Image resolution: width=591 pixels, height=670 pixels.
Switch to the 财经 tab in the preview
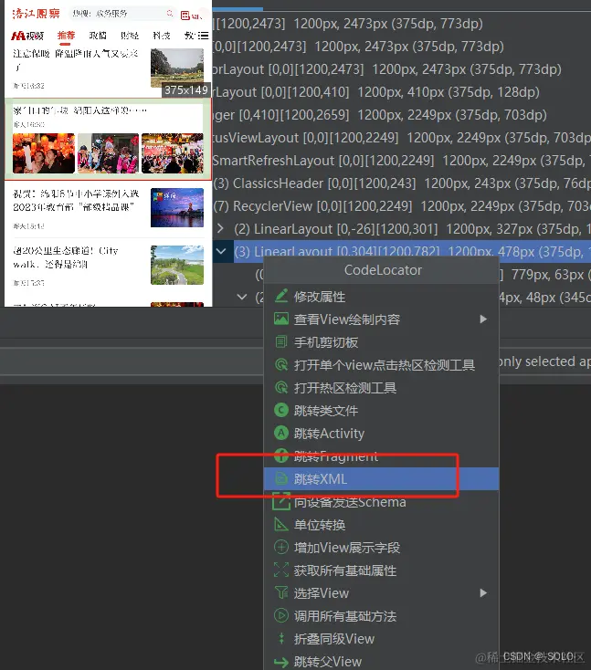tap(130, 36)
